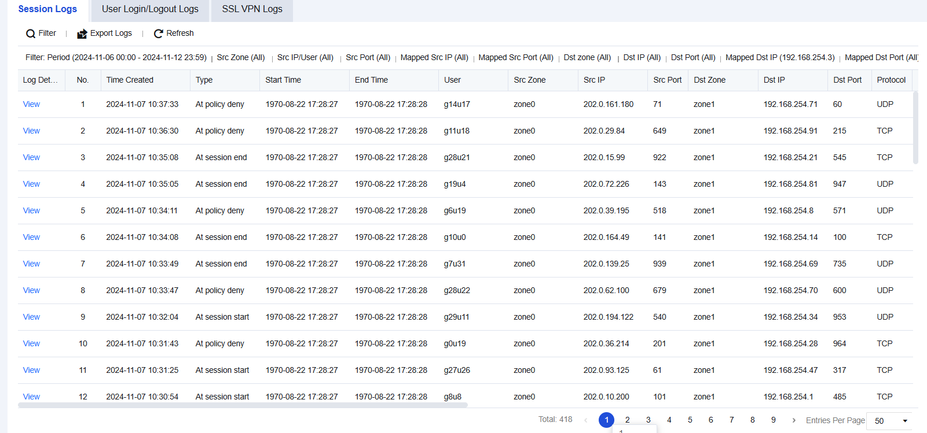Screen dimensions: 927x433
Task: Click Mapped Dst IP (192.168.254.3) filter text
Action: (780, 57)
